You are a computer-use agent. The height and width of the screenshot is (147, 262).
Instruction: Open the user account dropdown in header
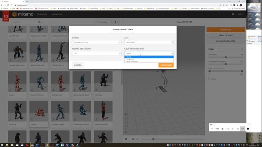pyautogui.click(x=240, y=14)
